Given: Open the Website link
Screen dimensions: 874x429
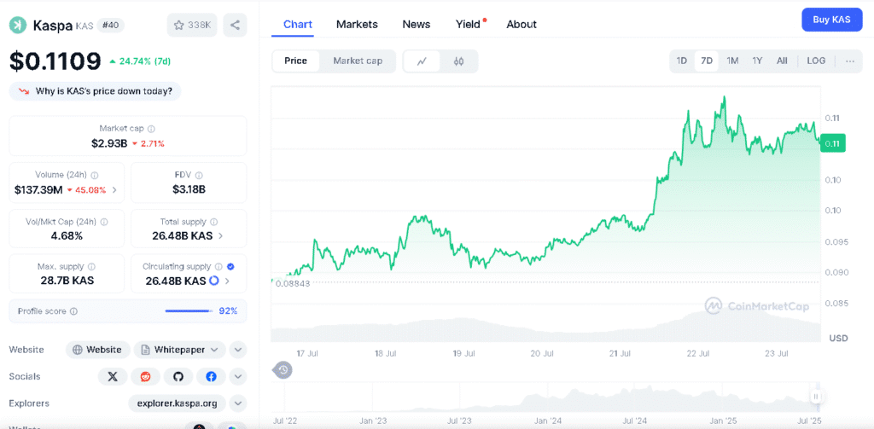Looking at the screenshot, I should tap(97, 350).
